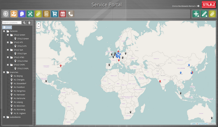Image resolution: width=218 pixels, height=127 pixels.
Task: Open the OpenStreetMap attribution link
Action: [203, 124]
